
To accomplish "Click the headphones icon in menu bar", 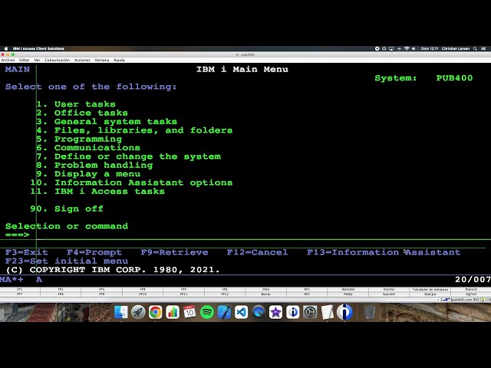I will 384,48.
